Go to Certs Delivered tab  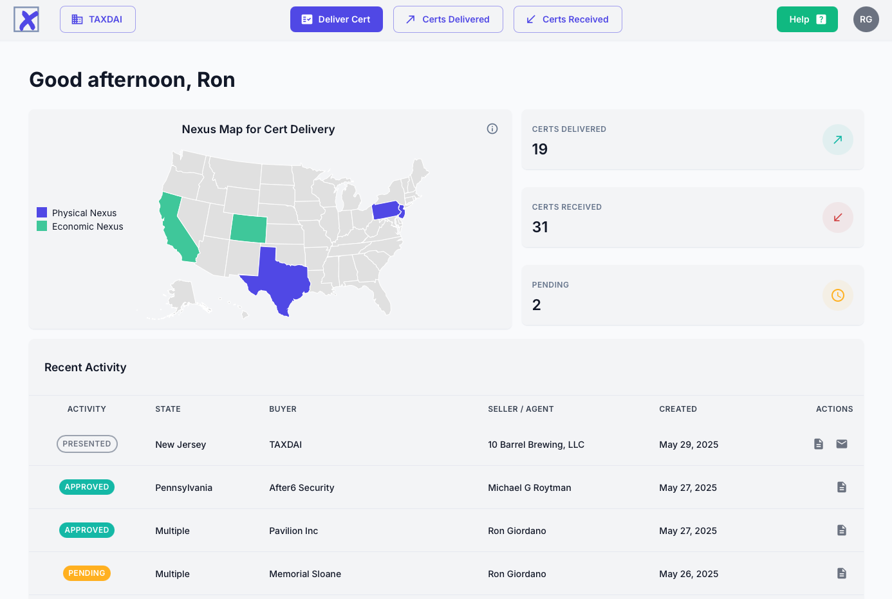448,19
